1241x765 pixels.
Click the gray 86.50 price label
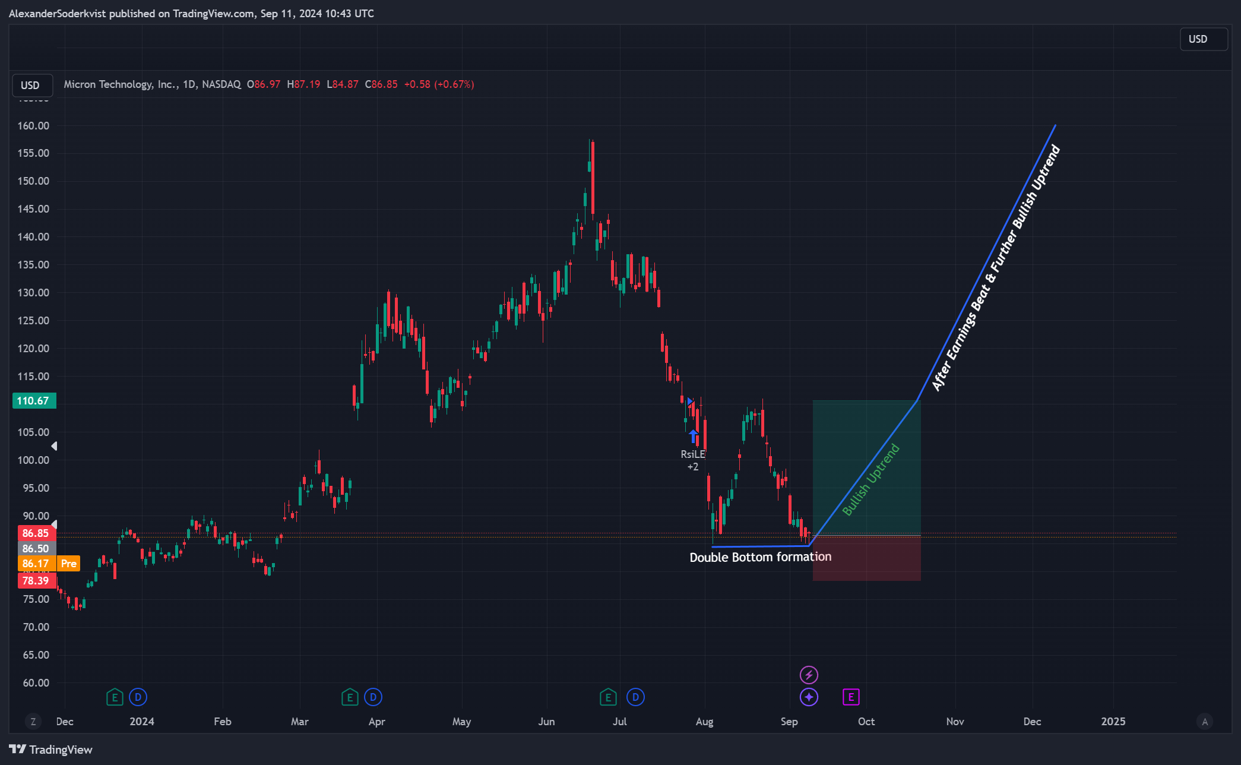click(37, 549)
